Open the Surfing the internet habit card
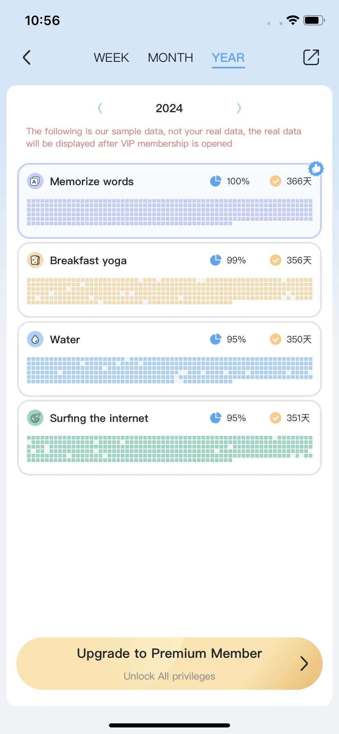 point(169,438)
